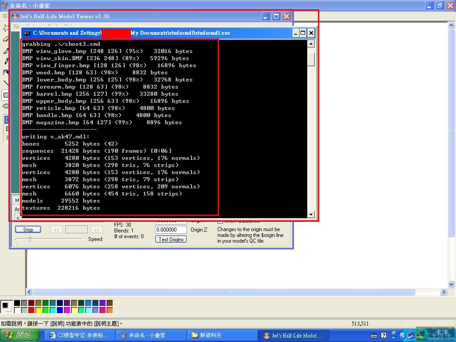Click the system tray clock showing 09:54
Image resolution: width=456 pixels, height=342 pixels.
[440, 335]
